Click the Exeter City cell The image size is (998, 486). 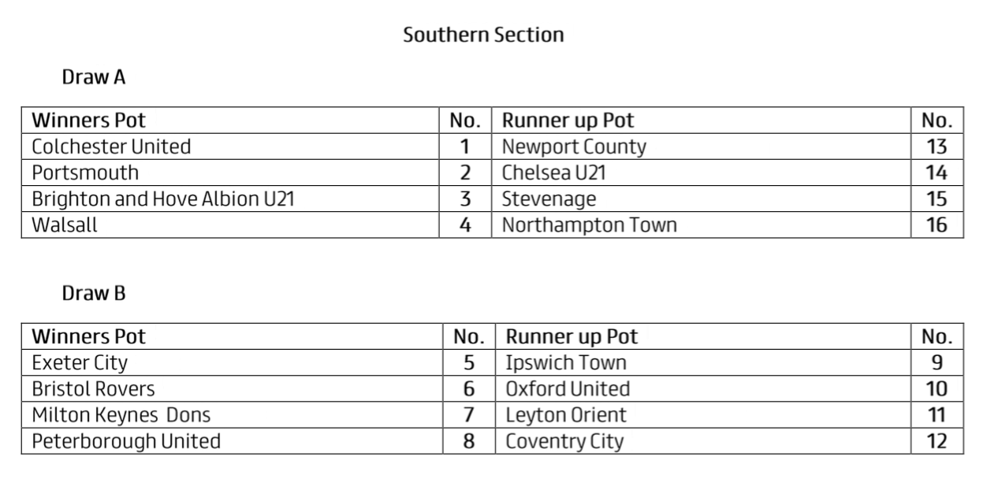(x=80, y=362)
